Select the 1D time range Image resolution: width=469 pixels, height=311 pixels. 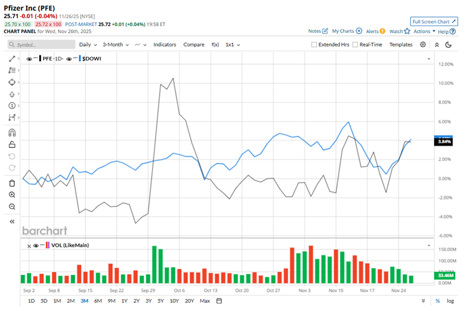point(31,301)
